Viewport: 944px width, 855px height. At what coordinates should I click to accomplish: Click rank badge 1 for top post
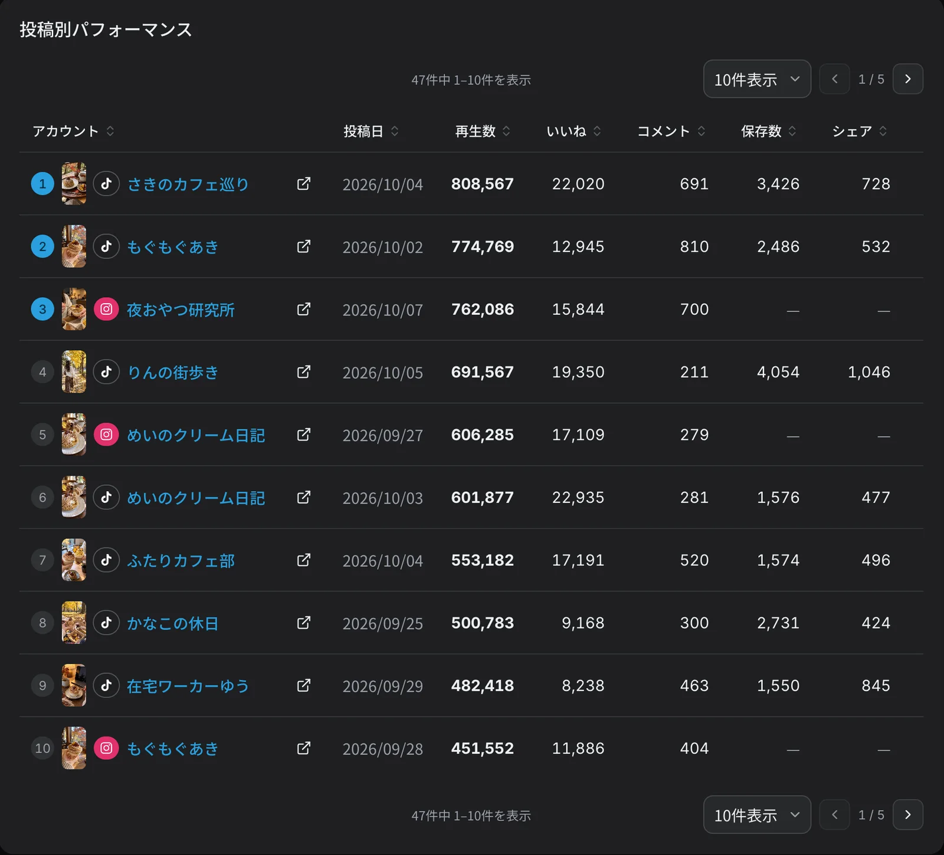42,184
